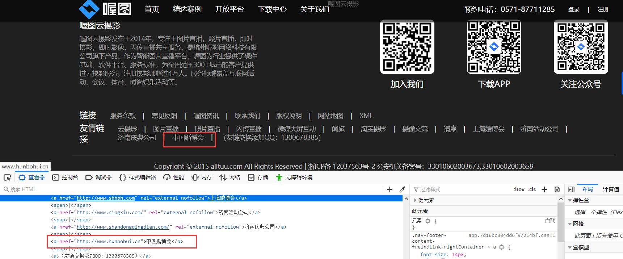Image resolution: width=623 pixels, height=259 pixels.
Task: Activate the element picker icon in devtools
Action: coord(7,177)
